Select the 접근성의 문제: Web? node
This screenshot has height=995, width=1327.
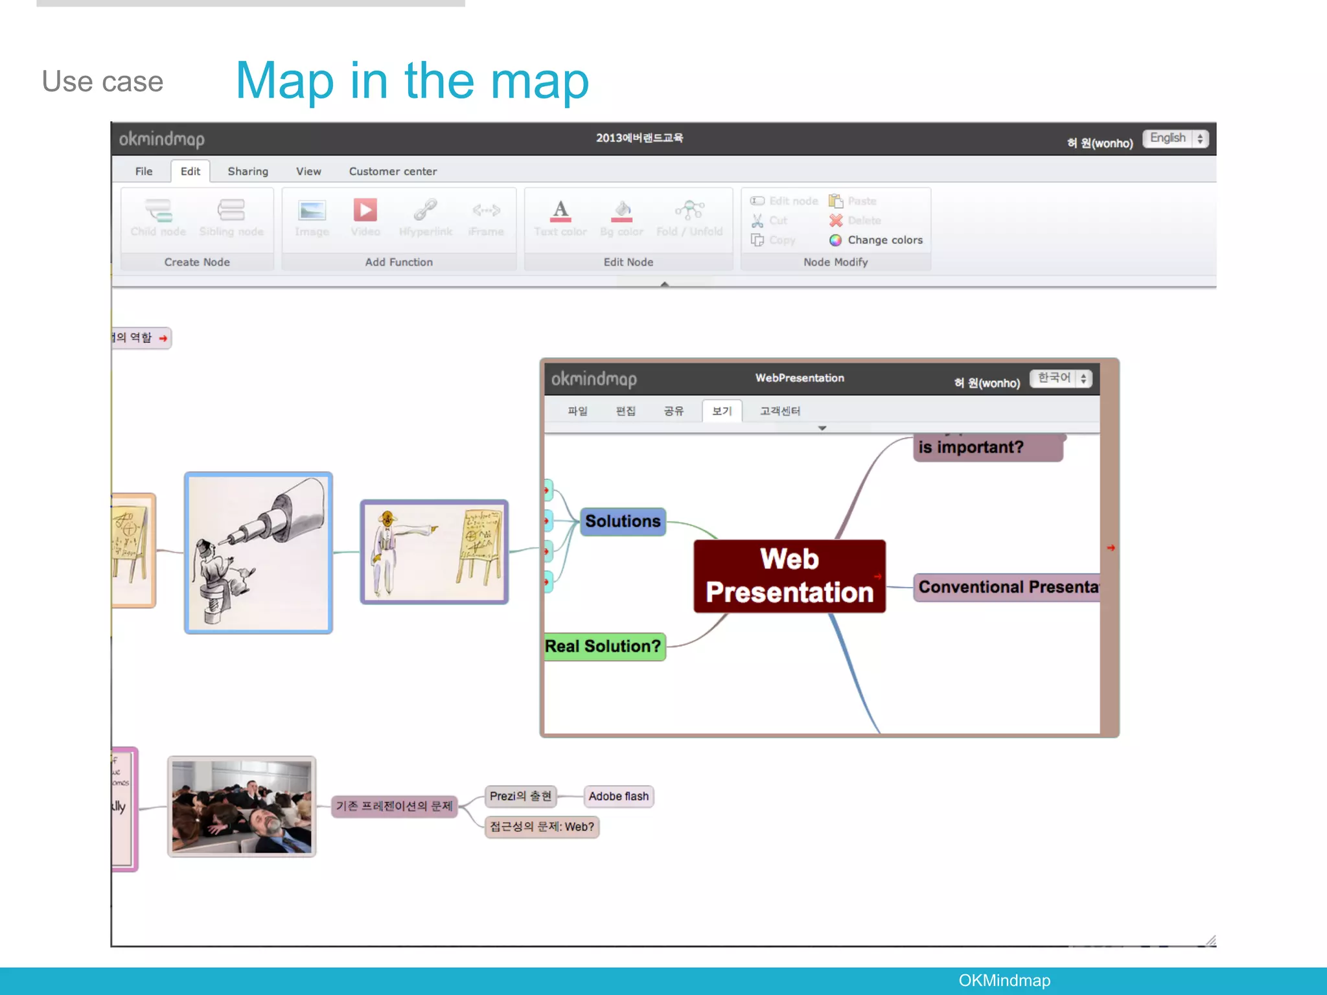click(542, 827)
